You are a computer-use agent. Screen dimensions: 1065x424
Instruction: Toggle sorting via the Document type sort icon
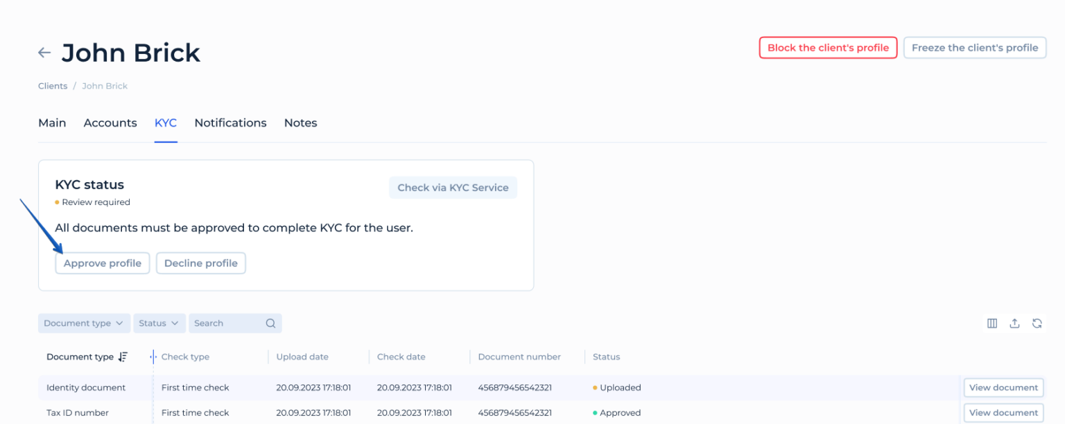coord(123,357)
